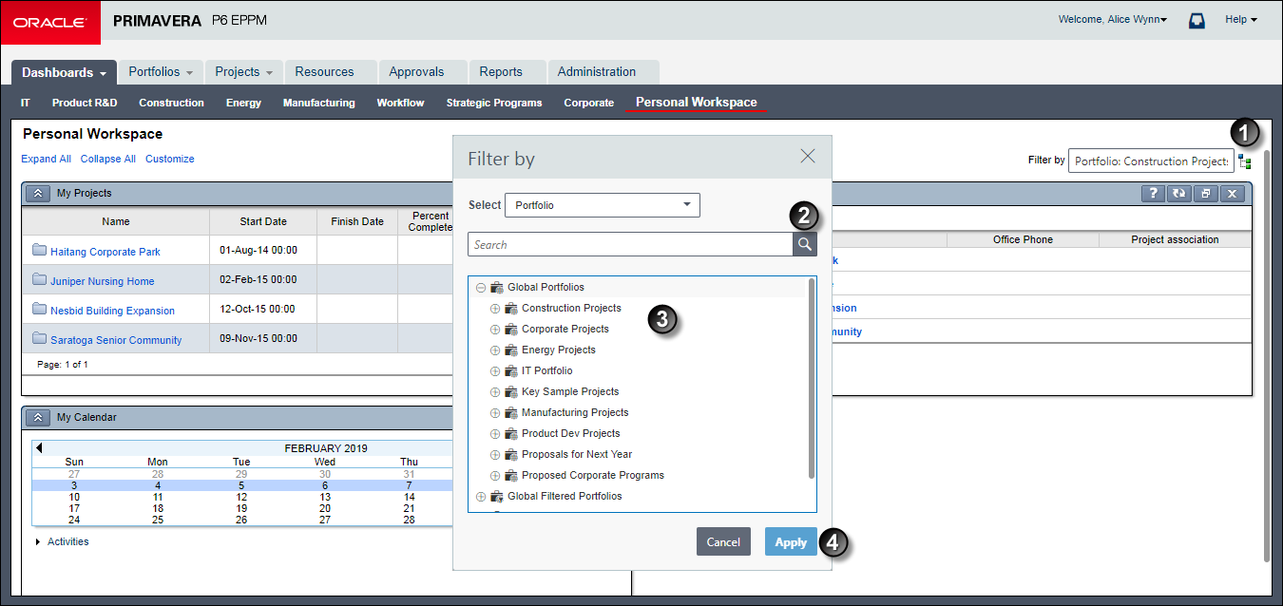This screenshot has width=1283, height=606.
Task: Open the inbox icon next to Help
Action: [1197, 20]
